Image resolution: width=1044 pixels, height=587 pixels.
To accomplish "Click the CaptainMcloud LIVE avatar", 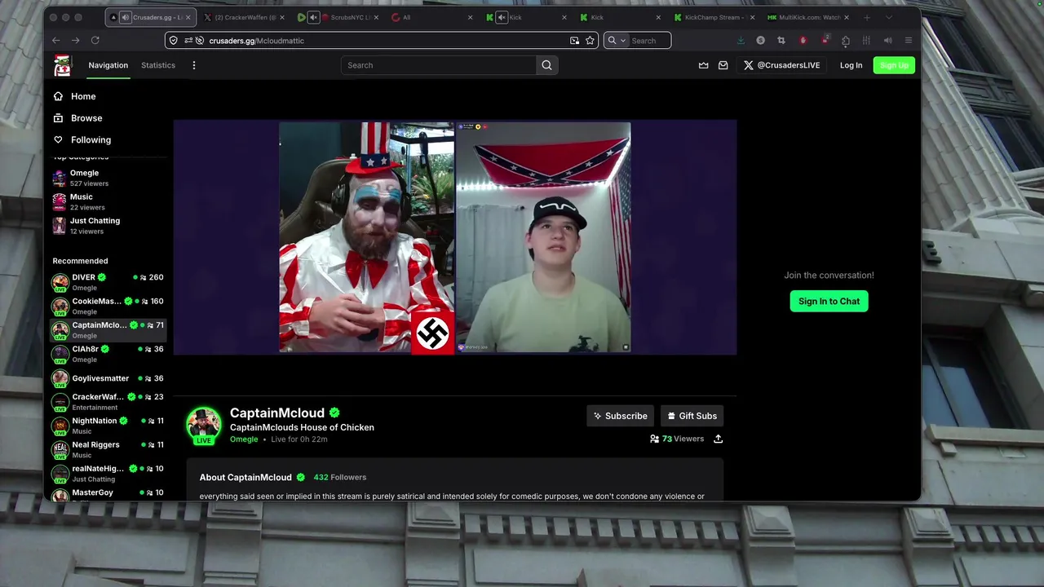I will [203, 426].
